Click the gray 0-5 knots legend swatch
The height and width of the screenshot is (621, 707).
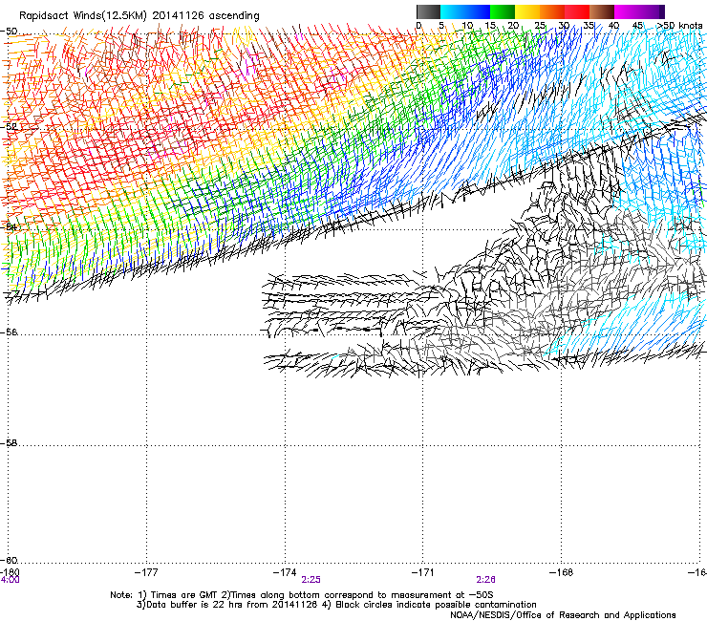[x=428, y=11]
